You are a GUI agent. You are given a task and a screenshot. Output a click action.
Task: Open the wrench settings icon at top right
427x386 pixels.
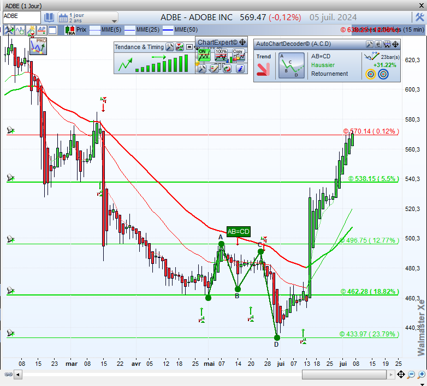coord(419,17)
